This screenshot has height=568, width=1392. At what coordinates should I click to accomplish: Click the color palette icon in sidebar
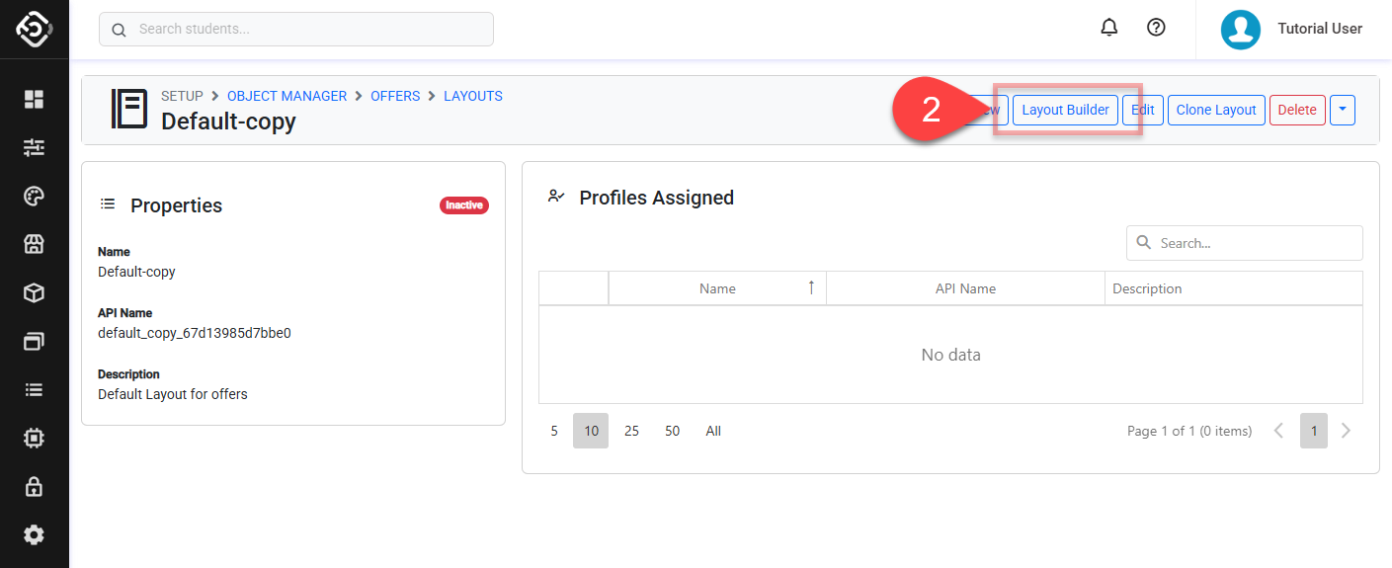click(35, 196)
